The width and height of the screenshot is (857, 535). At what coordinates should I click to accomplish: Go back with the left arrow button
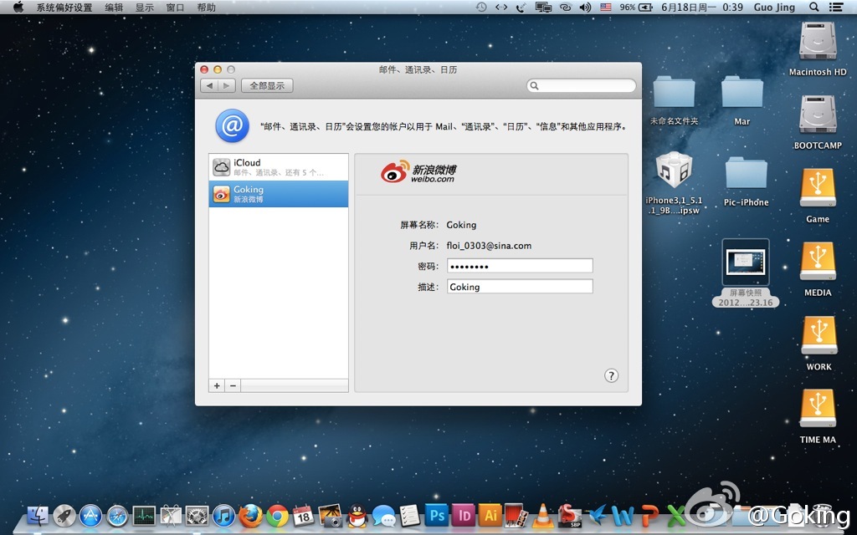tap(209, 86)
